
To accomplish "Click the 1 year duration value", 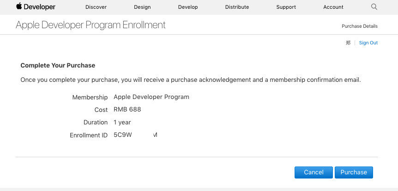I will [x=122, y=123].
